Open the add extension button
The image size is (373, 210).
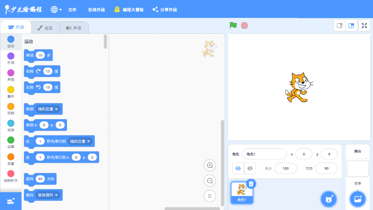pos(11,201)
